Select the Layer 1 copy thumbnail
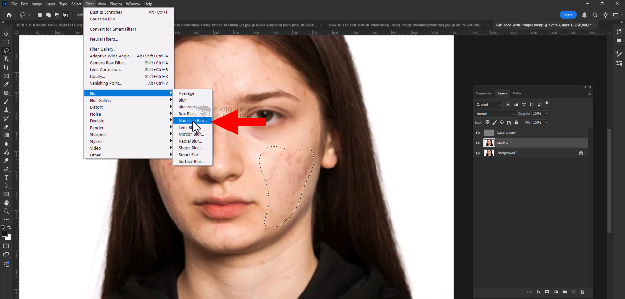The image size is (625, 299). click(x=489, y=133)
